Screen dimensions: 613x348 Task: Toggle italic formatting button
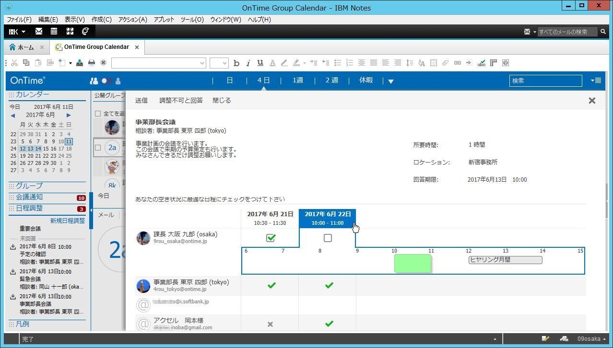pos(248,63)
